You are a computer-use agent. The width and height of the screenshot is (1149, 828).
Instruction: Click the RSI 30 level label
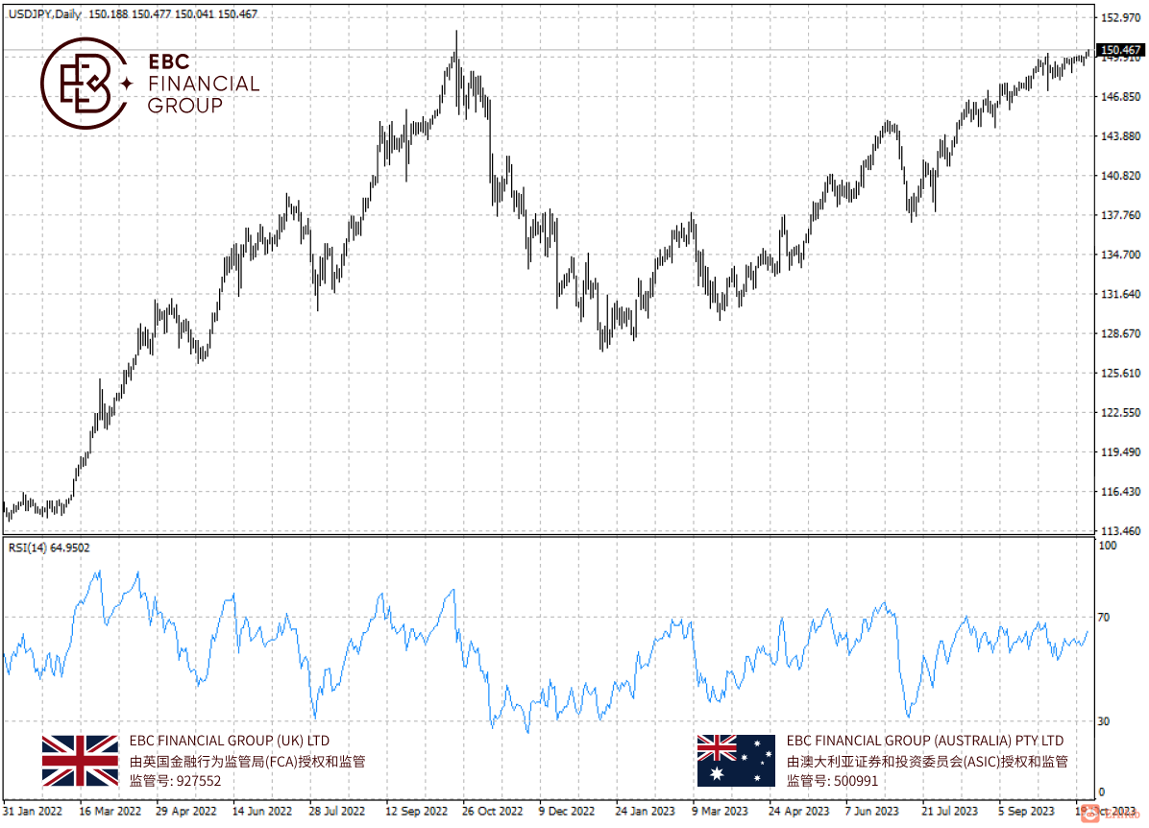(x=1104, y=721)
